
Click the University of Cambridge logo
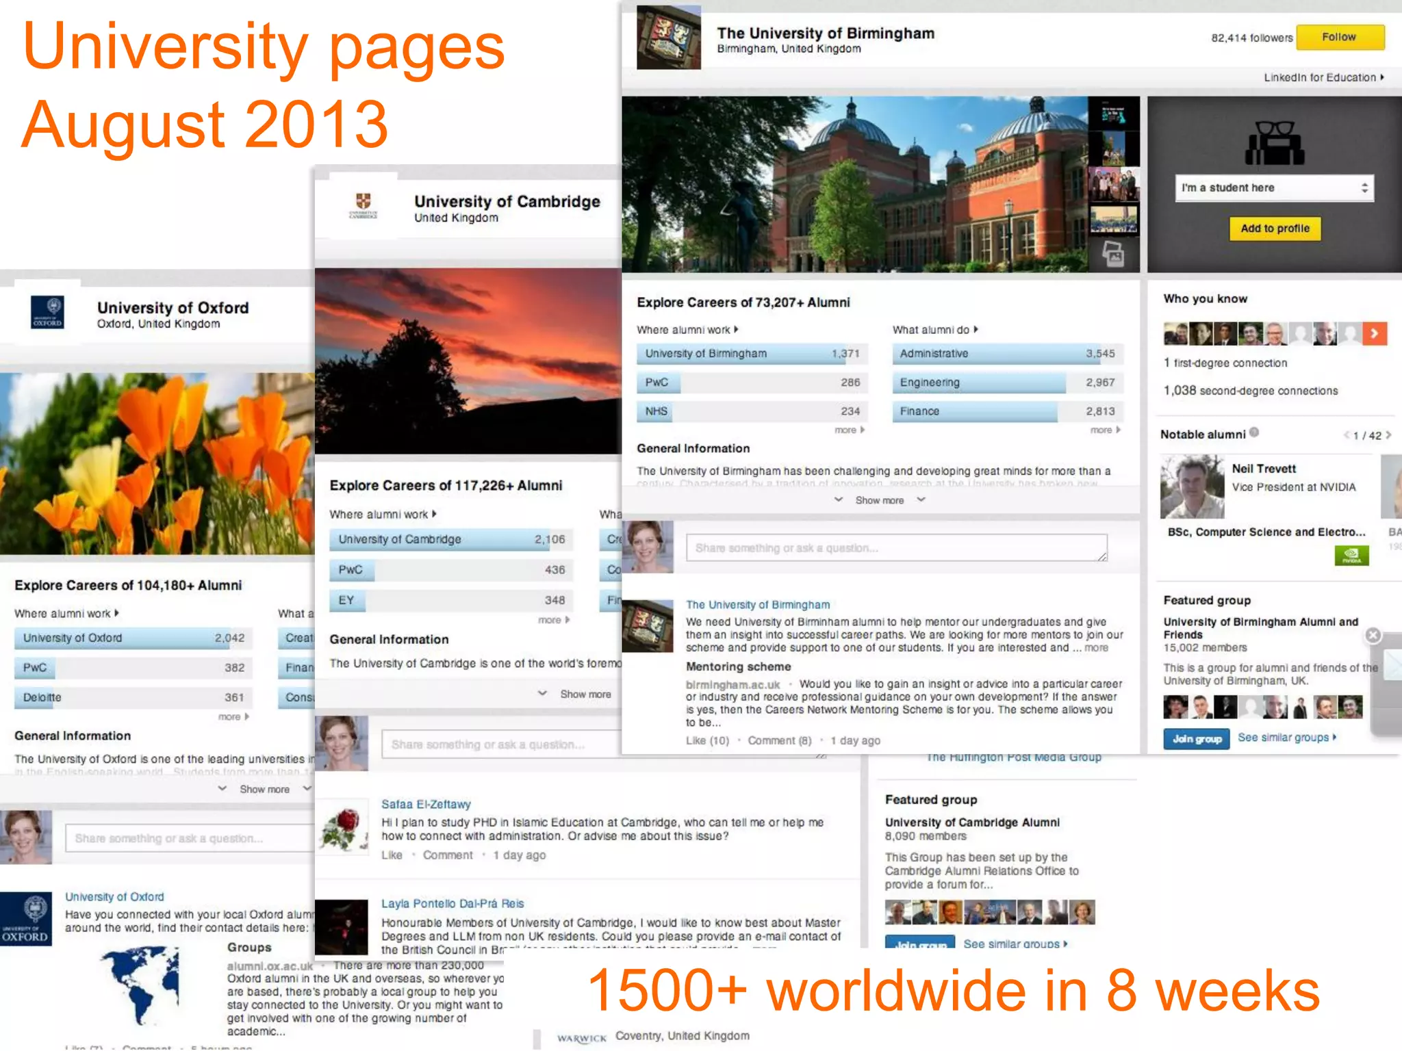(364, 205)
